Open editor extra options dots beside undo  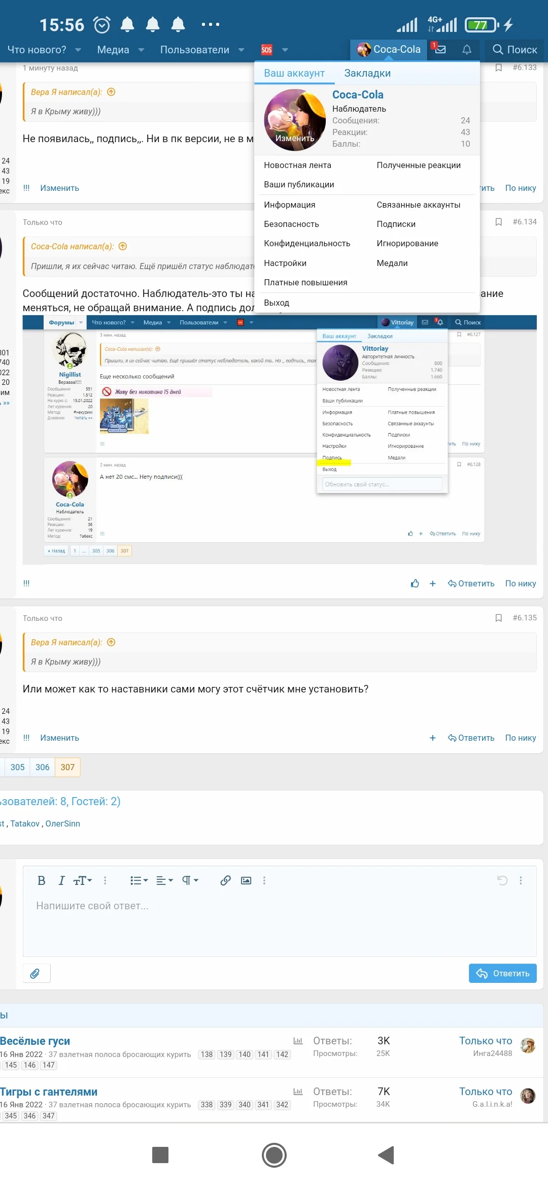click(x=521, y=880)
